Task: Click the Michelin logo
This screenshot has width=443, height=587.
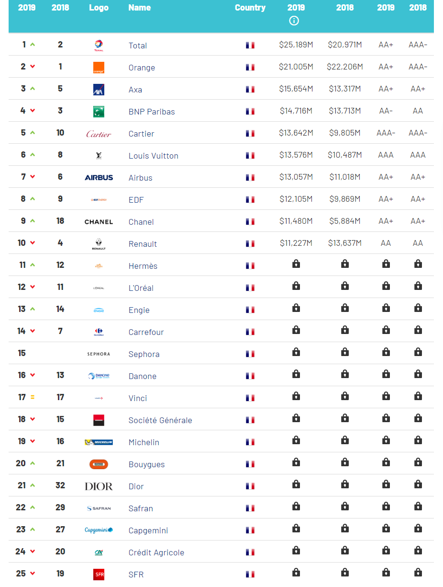Action: (99, 442)
